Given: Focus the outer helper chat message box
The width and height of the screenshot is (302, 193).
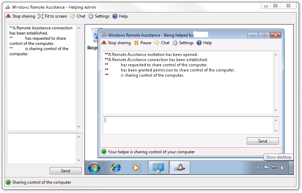Looking at the screenshot, I should (42, 148).
